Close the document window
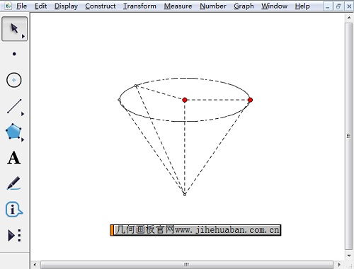The width and height of the screenshot is (354, 269). (x=349, y=6)
